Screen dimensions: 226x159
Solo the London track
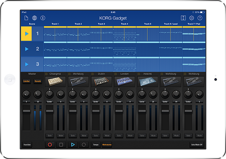pyautogui.click(x=119, y=136)
